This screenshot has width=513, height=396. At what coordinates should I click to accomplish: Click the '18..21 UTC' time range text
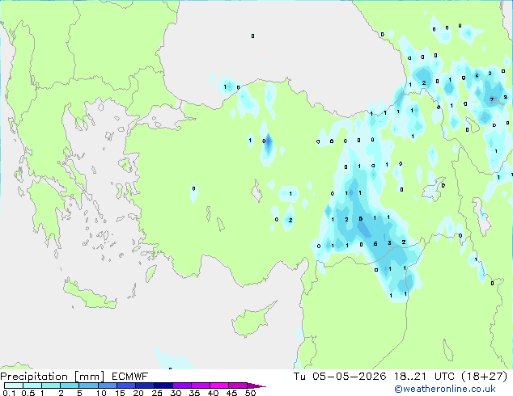click(x=424, y=377)
